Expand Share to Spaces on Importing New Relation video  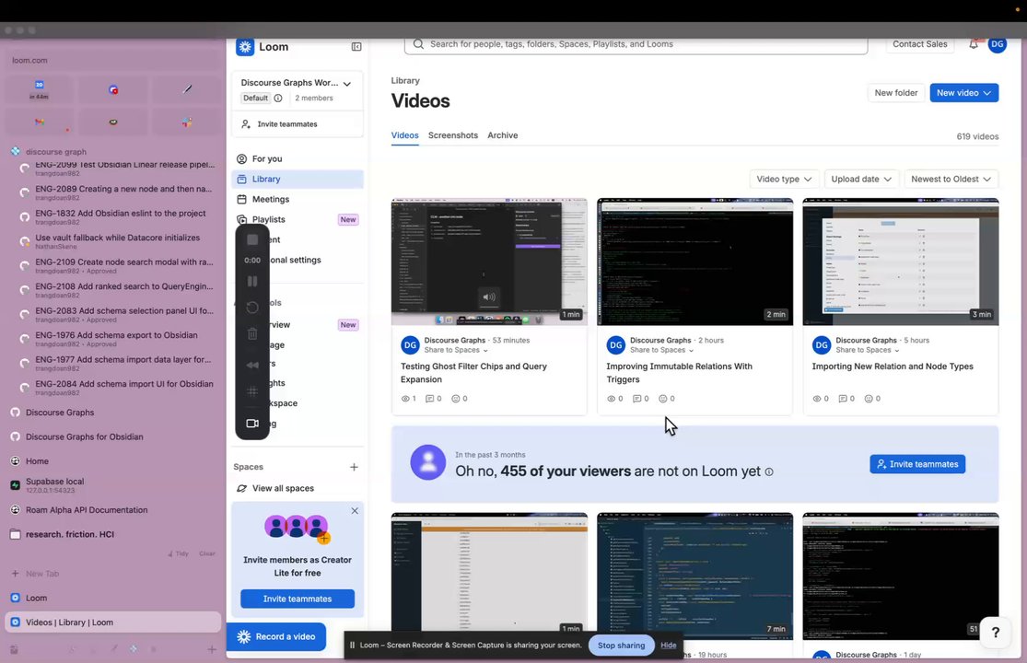pos(867,350)
